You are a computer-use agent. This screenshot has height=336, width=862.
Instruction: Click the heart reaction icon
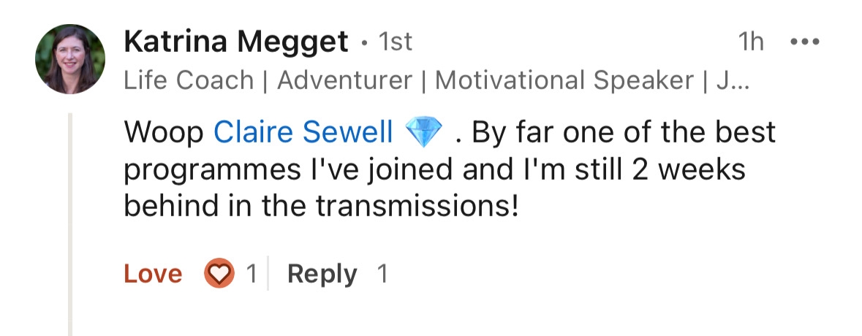point(219,273)
